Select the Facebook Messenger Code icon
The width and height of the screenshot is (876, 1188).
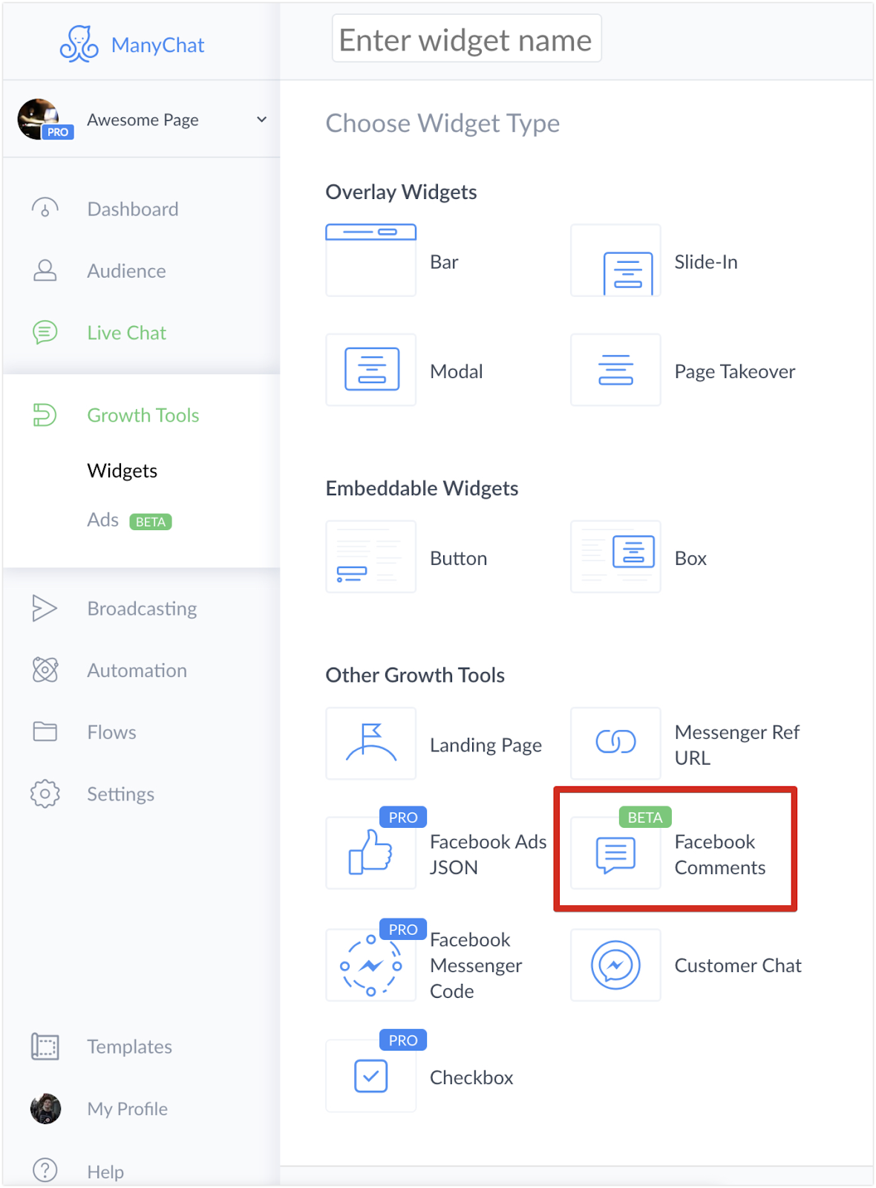point(371,965)
